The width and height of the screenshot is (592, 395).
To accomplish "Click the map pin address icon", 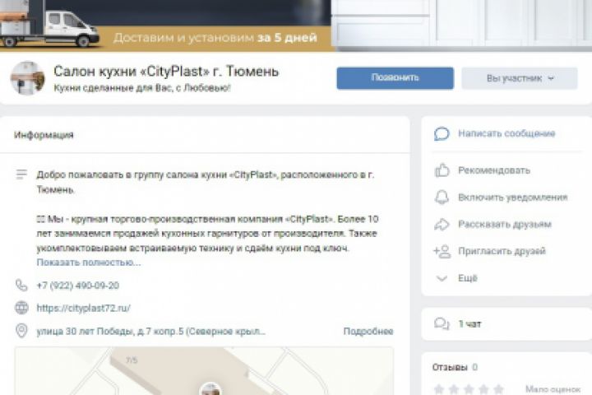I will coord(21,331).
